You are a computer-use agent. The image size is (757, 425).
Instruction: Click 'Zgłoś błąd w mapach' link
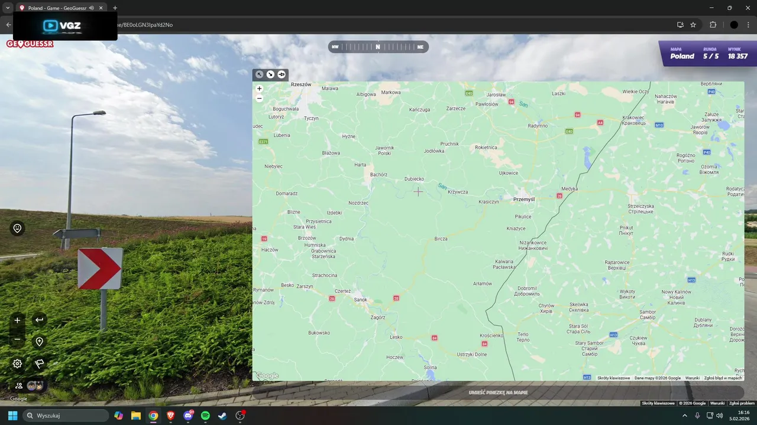(723, 378)
